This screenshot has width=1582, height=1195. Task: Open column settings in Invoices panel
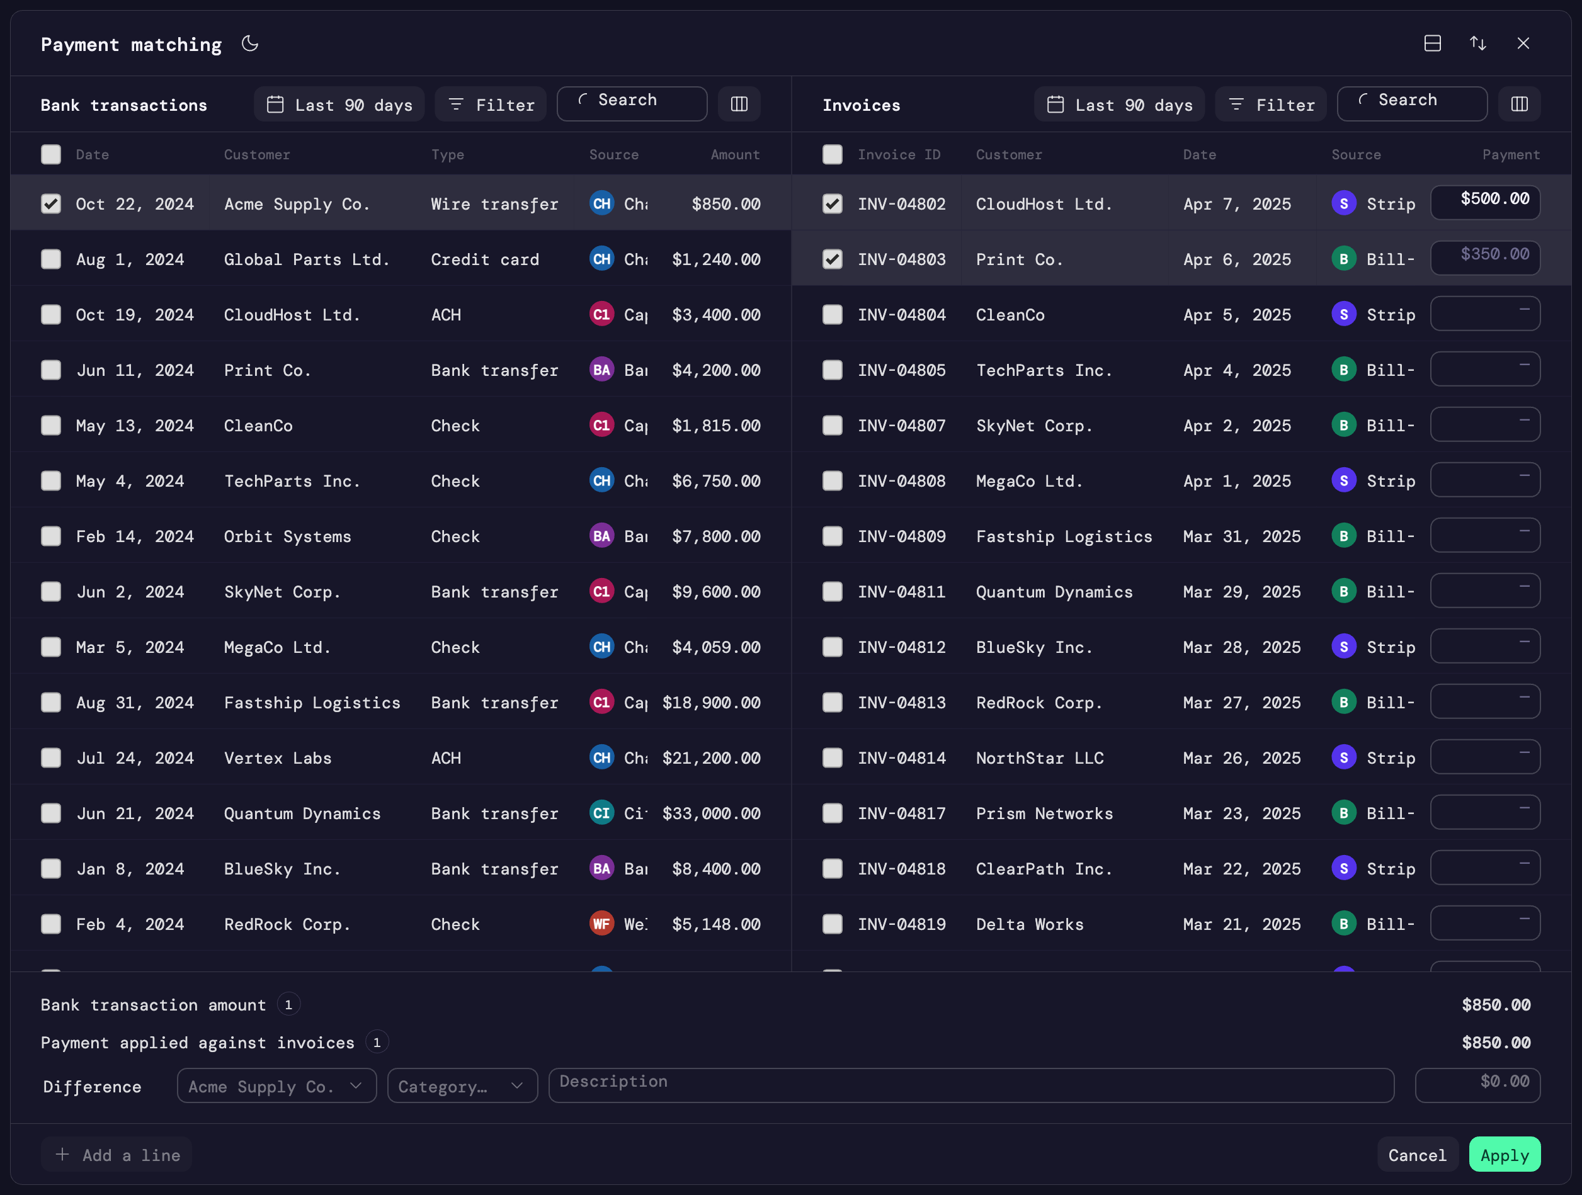(1519, 105)
